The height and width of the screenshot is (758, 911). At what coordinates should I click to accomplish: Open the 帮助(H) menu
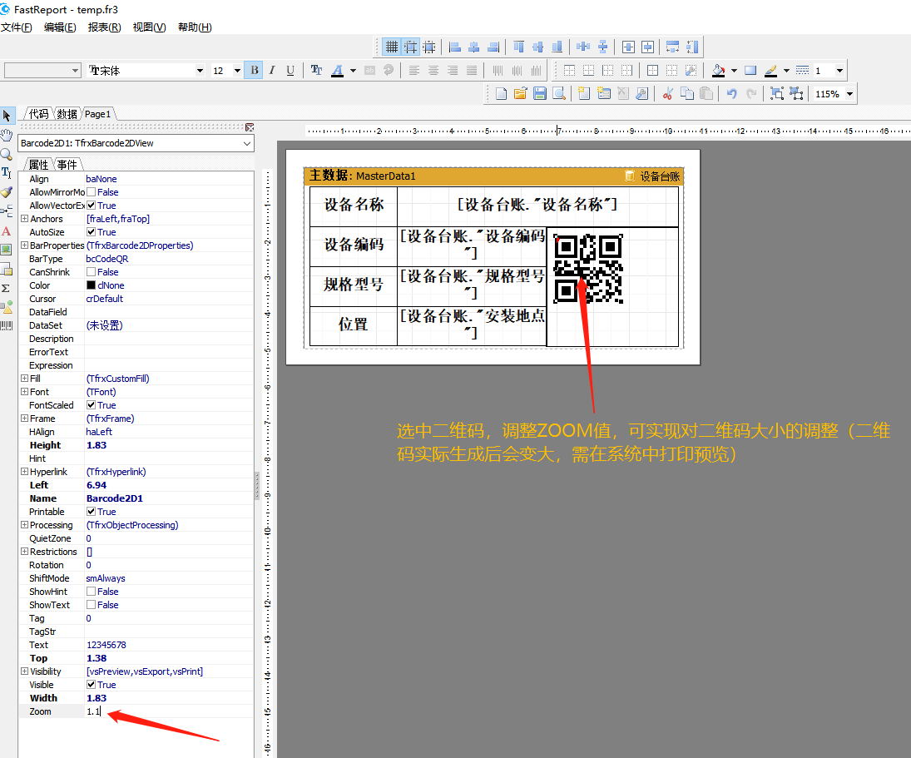pos(195,27)
